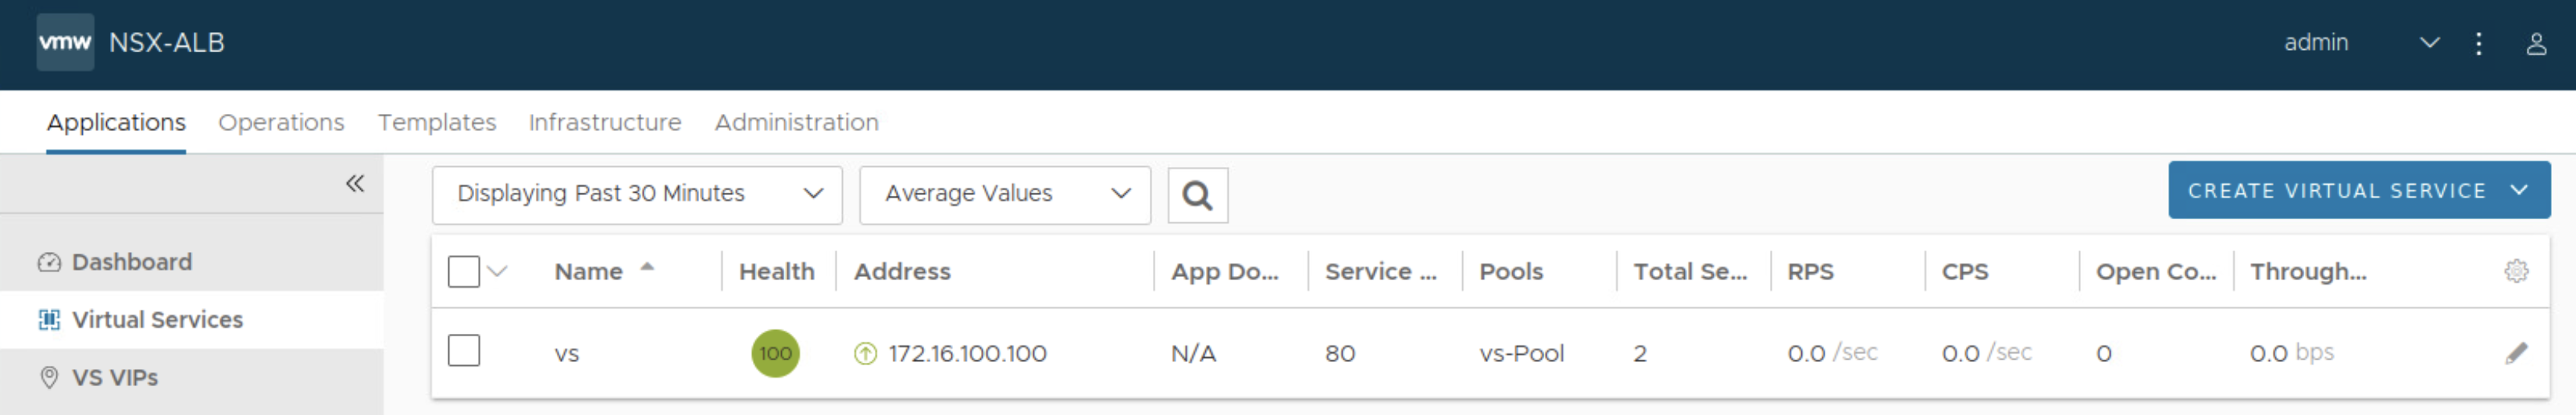Open table column settings gear
Screen dimensions: 2576x415
[2516, 271]
